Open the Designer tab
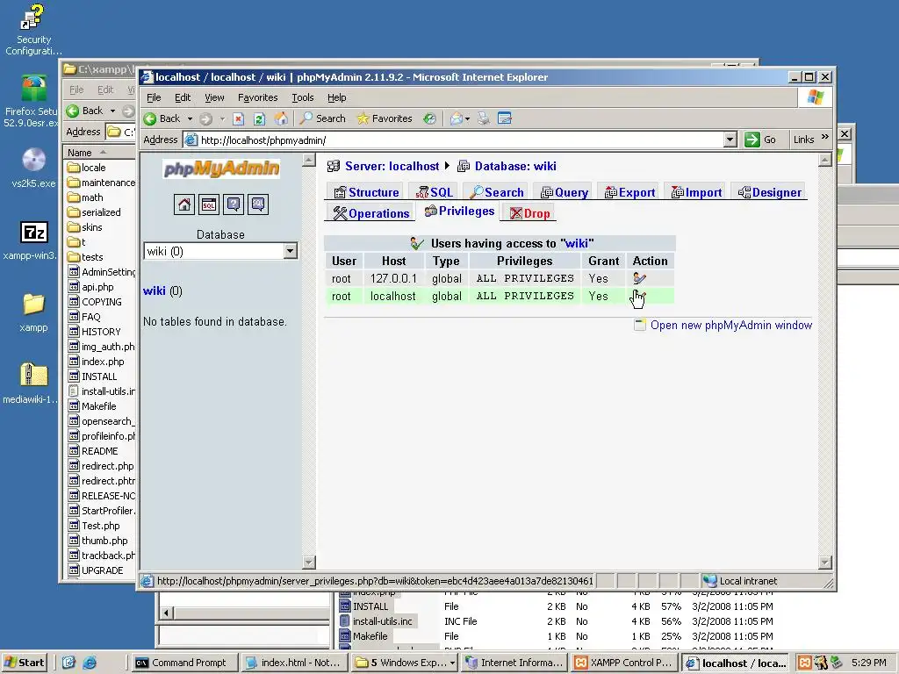 pyautogui.click(x=770, y=192)
